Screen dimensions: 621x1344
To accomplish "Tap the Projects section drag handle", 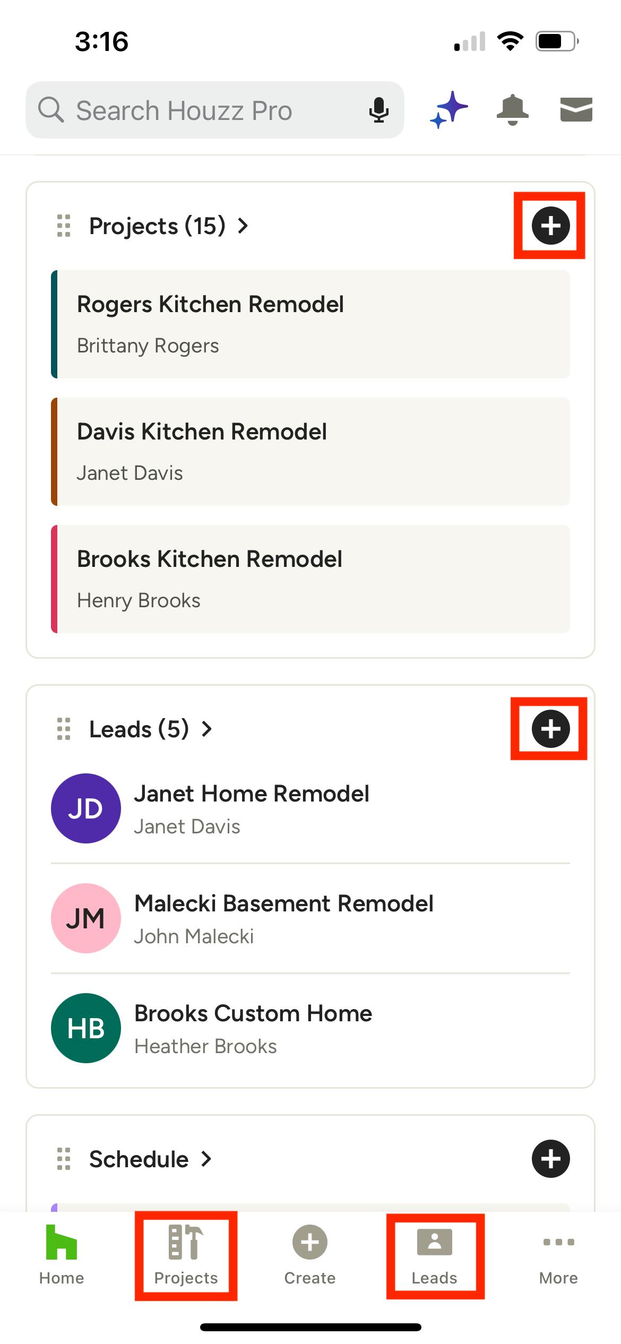I will [x=64, y=226].
